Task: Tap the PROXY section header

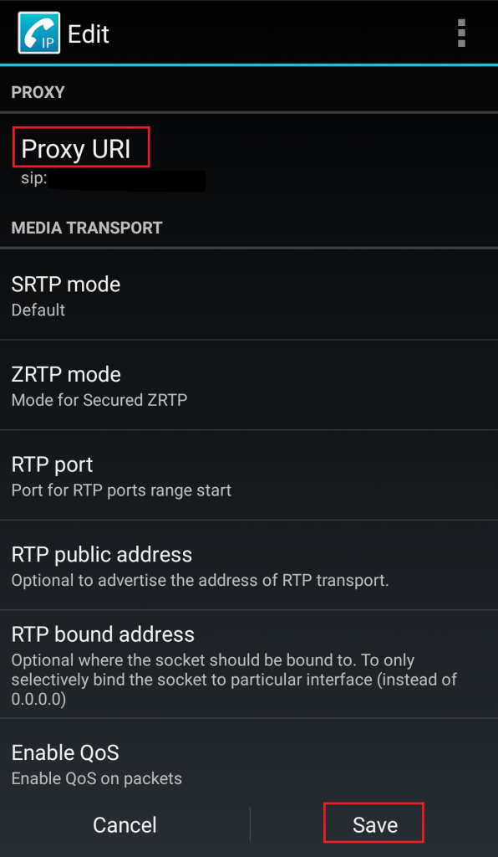Action: pos(38,92)
